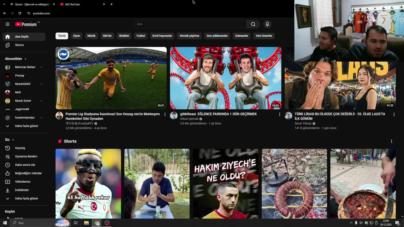This screenshot has width=404, height=227.
Task: Open the Premier Lig Stadyumu video title
Action: point(113,116)
